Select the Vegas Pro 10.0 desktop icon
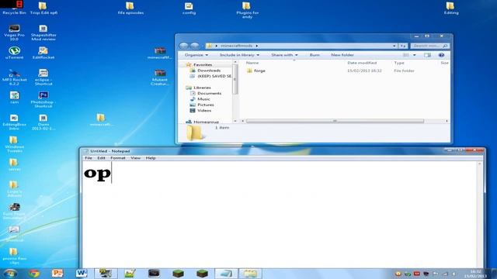 14,33
